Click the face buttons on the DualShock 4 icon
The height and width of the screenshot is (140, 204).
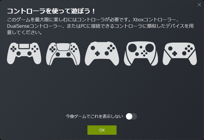[35, 49]
